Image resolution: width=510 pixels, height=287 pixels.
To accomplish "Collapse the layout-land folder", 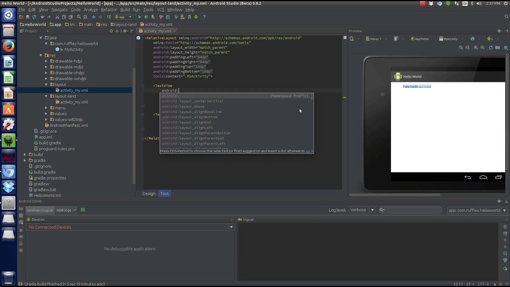I will (x=46, y=96).
